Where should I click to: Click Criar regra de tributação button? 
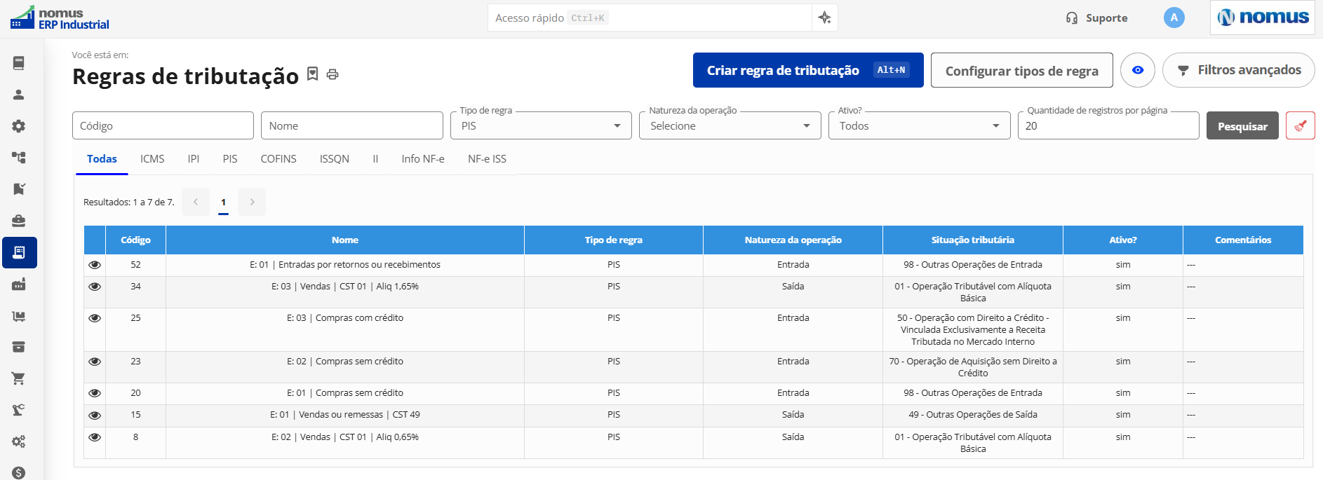point(808,70)
